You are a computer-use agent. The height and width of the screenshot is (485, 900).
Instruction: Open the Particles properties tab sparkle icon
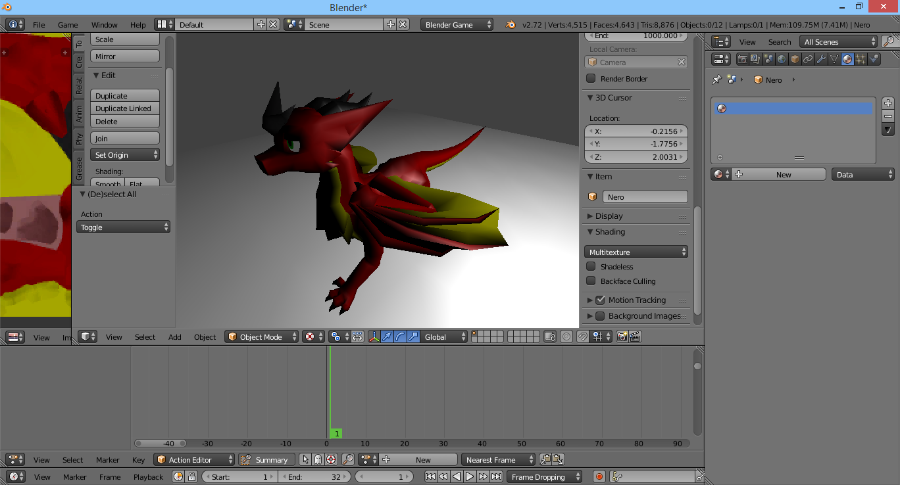[861, 59]
